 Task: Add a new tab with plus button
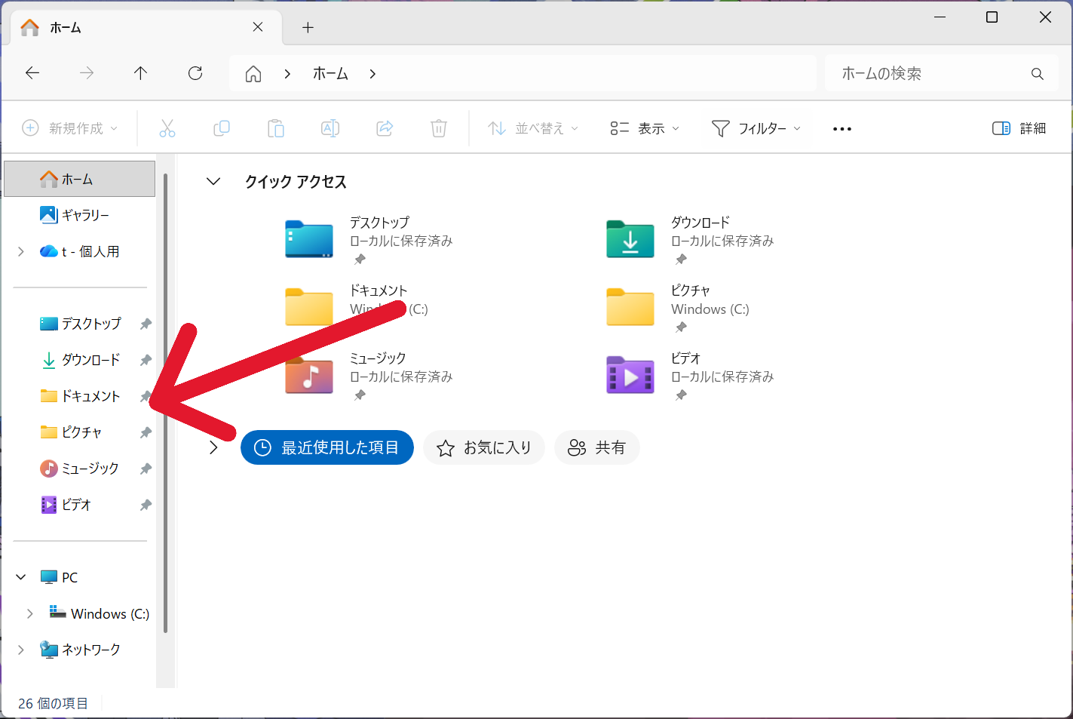308,28
